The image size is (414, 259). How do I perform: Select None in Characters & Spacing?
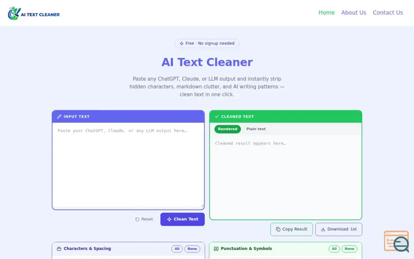click(192, 249)
